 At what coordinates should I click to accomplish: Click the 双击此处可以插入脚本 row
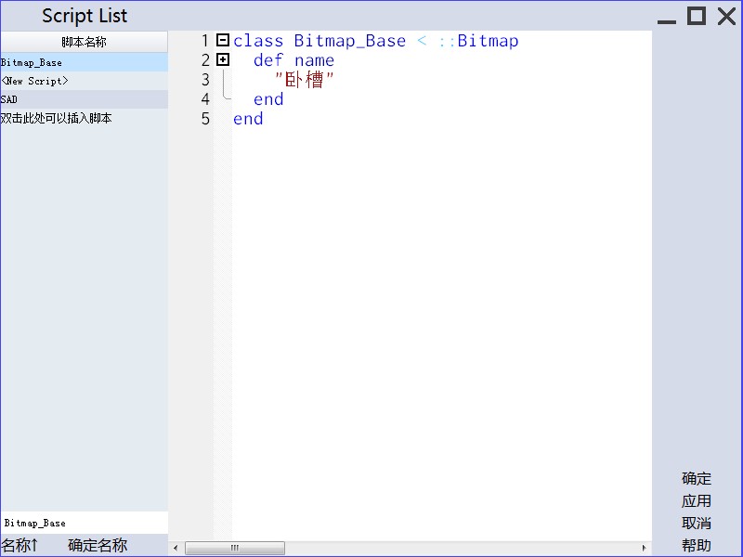click(84, 118)
